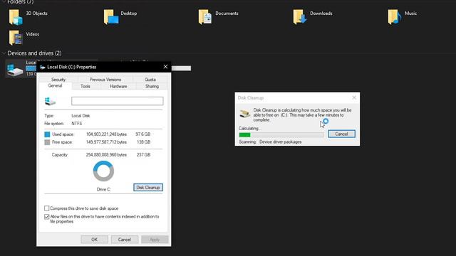This screenshot has width=456, height=256.
Task: Select the General tab
Action: pyautogui.click(x=56, y=85)
